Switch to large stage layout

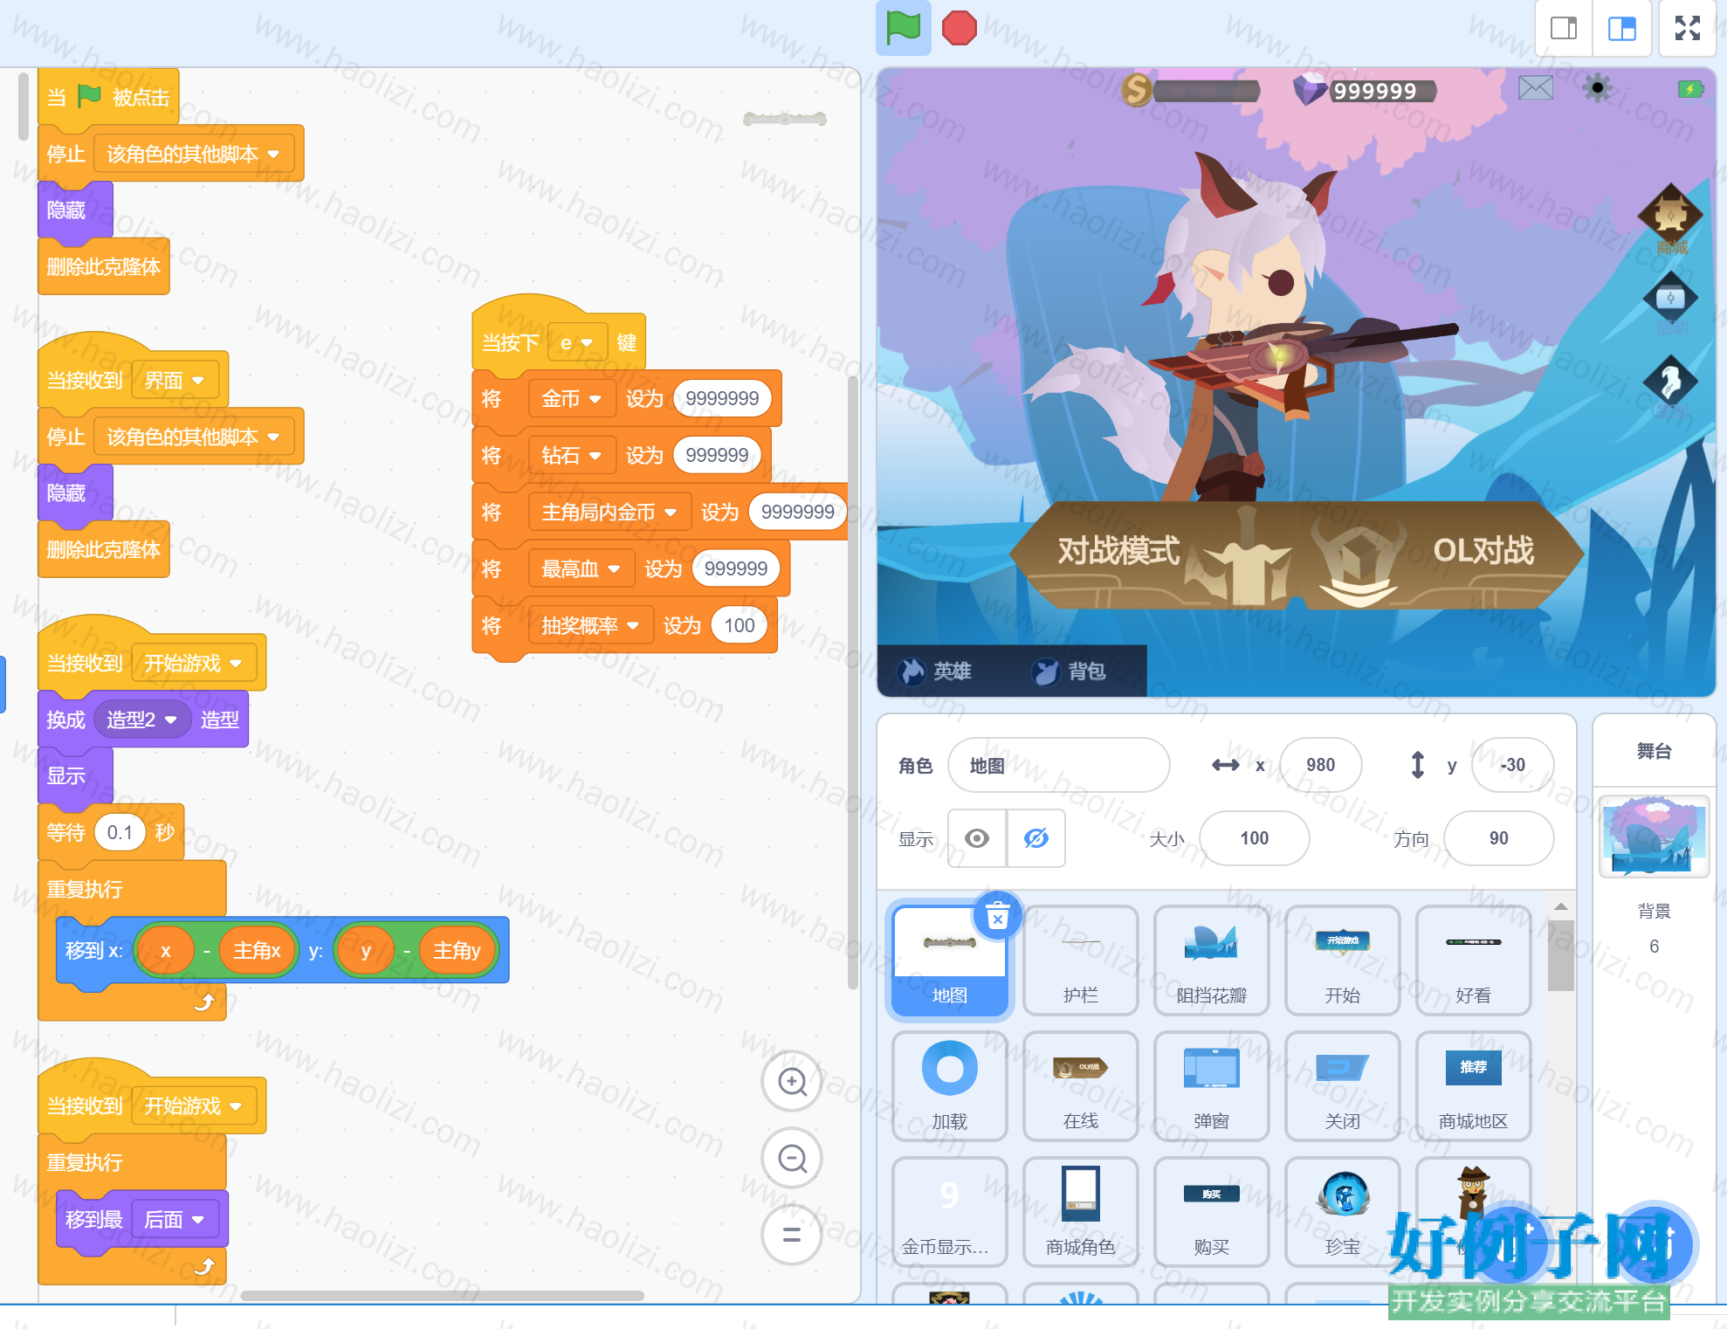coord(1622,29)
